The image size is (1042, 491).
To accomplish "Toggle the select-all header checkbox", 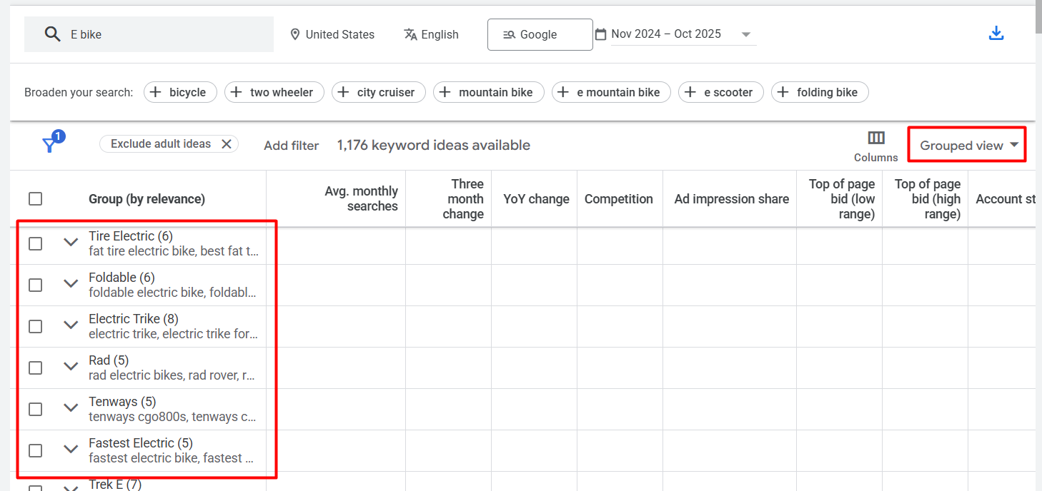I will [x=36, y=199].
